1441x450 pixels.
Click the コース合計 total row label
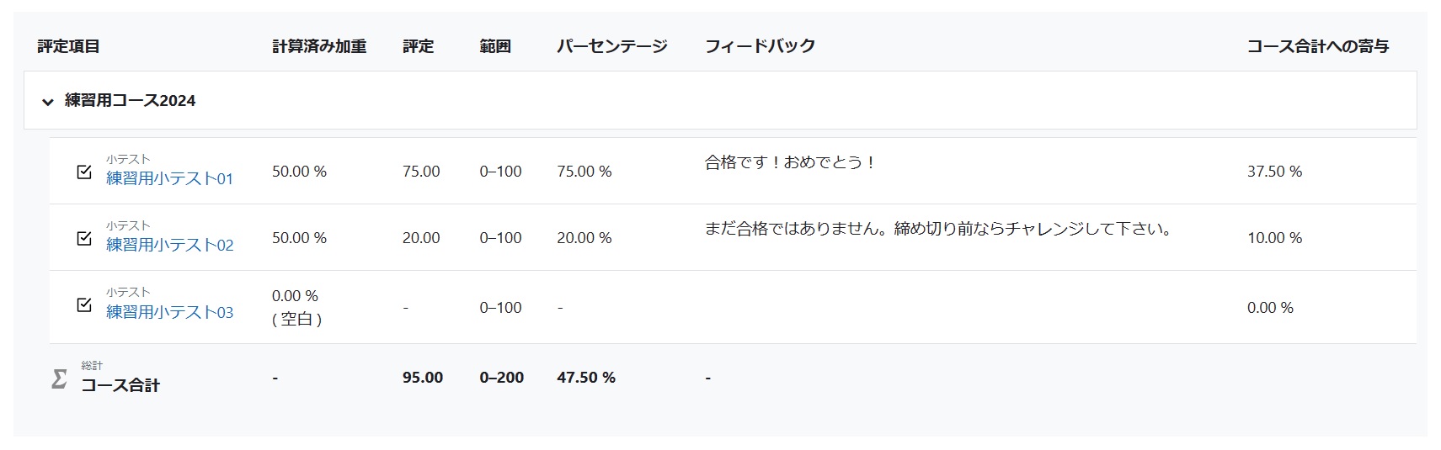tap(120, 385)
